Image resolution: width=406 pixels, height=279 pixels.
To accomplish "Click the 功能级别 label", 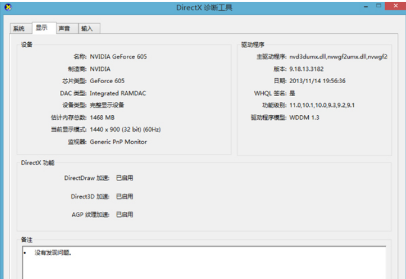I will (274, 105).
